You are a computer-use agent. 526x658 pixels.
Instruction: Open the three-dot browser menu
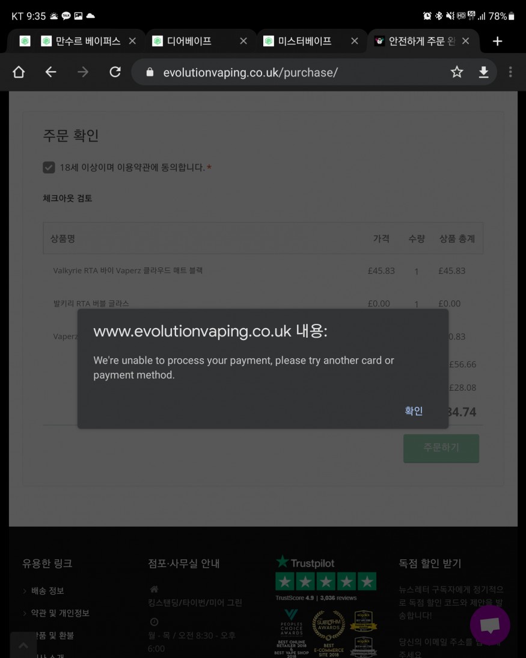[x=510, y=72]
